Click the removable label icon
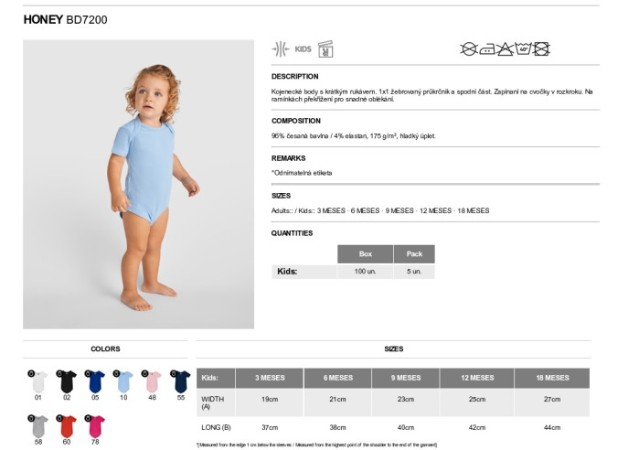Viewport: 639px width, 450px height. click(x=325, y=49)
